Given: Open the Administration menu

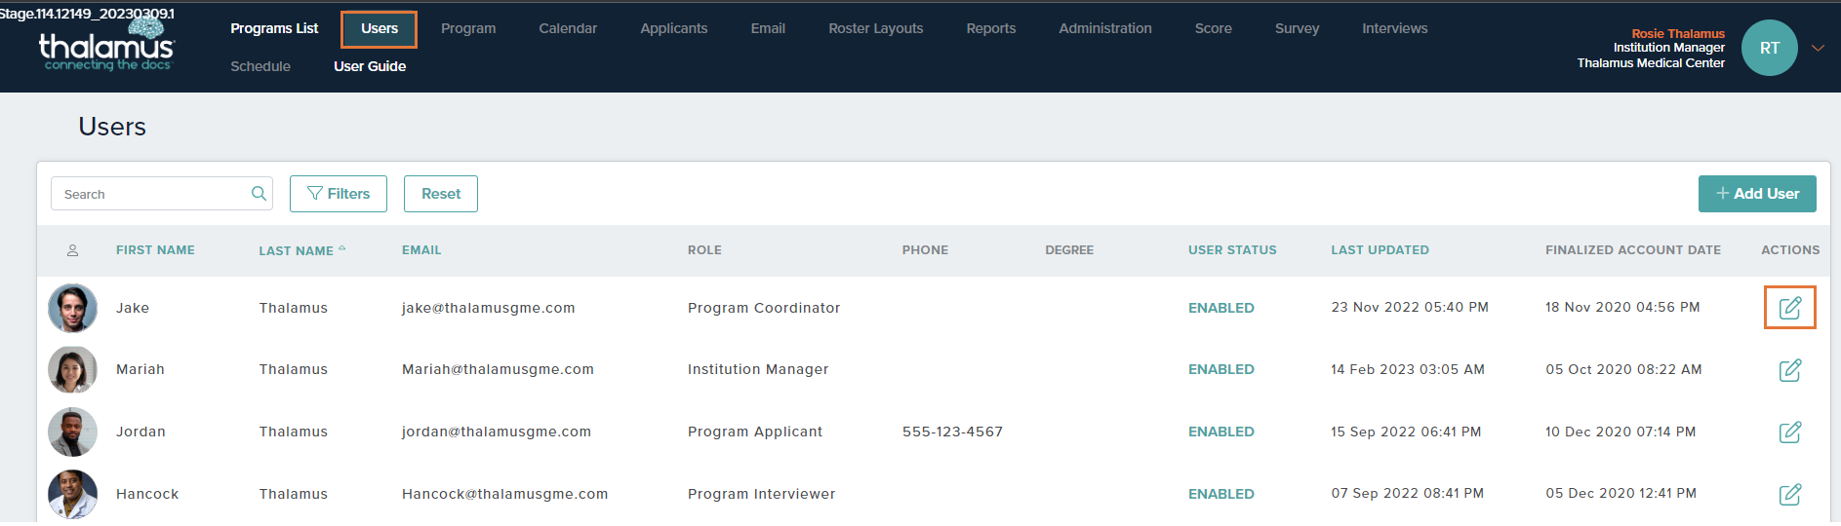Looking at the screenshot, I should (x=1105, y=28).
